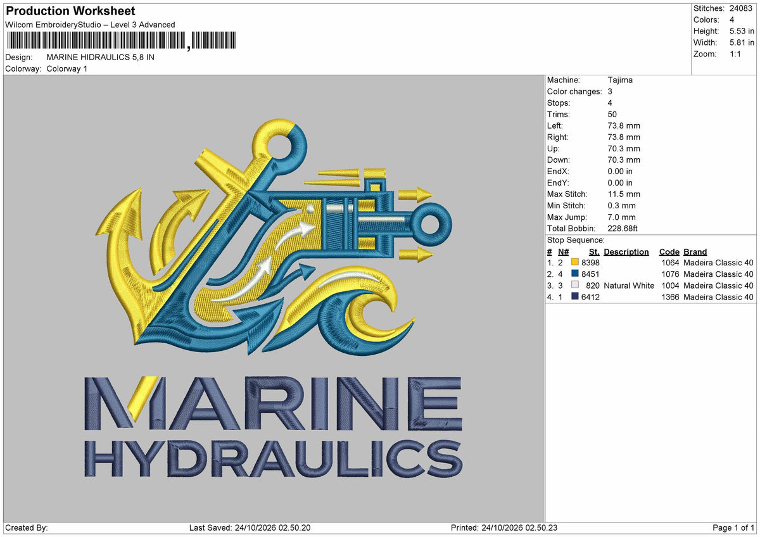
Task: Click the 'Created By:' footer label
Action: [27, 528]
